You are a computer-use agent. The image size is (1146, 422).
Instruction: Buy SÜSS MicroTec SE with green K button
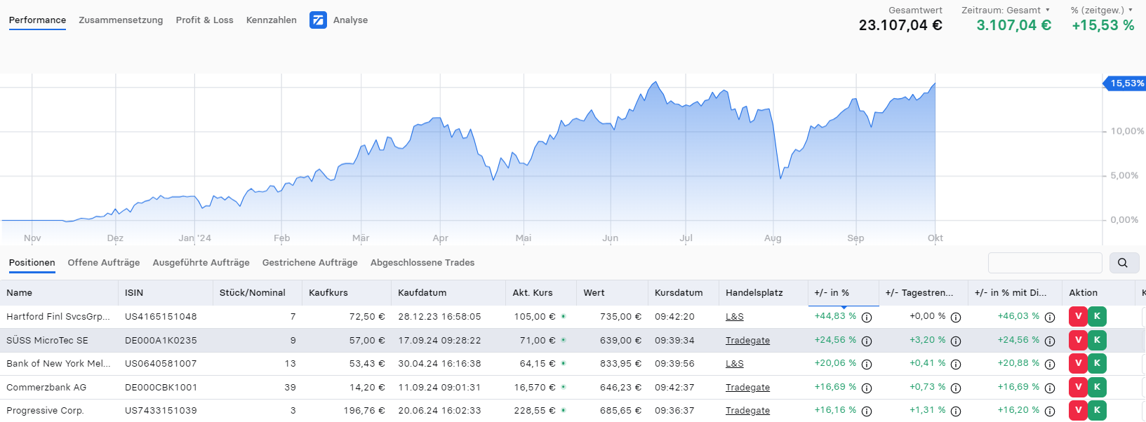[1097, 340]
